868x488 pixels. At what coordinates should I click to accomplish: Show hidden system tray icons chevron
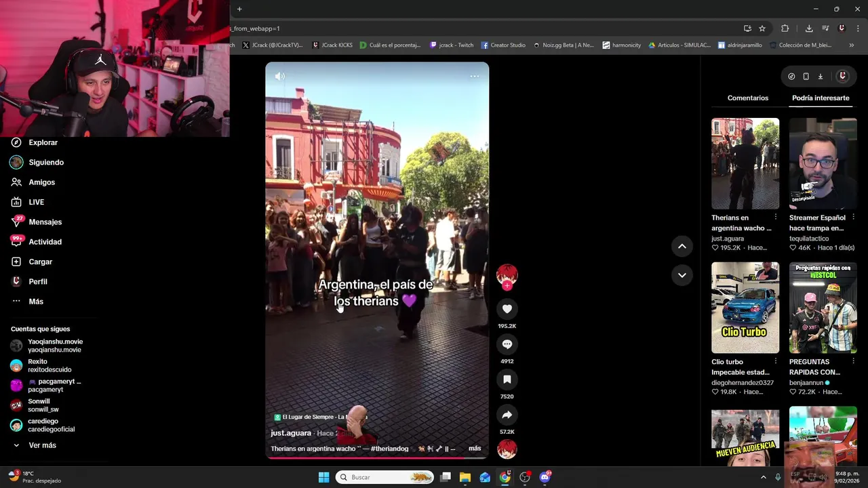click(x=764, y=477)
